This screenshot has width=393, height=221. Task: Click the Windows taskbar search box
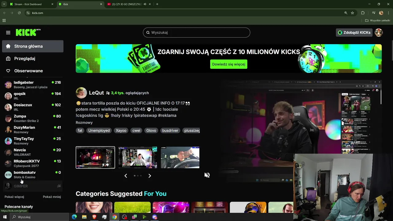[x=39, y=217]
